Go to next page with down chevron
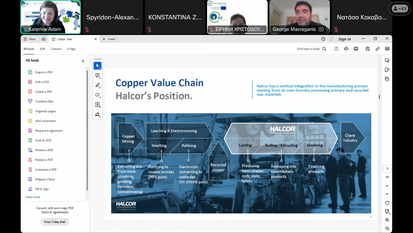The image size is (413, 233). [x=387, y=194]
